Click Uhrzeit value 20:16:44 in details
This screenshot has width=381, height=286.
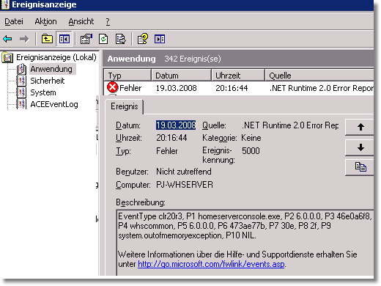(171, 138)
